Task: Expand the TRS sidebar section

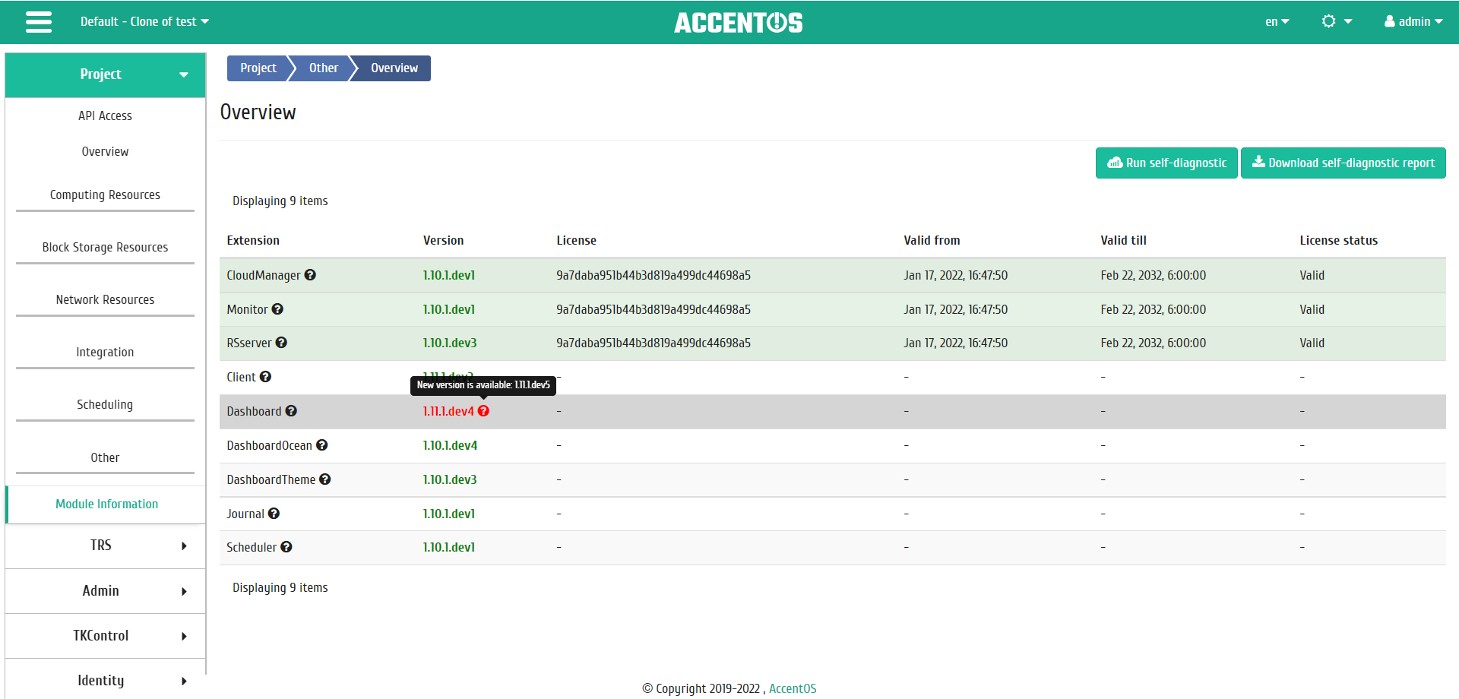Action: (x=106, y=546)
